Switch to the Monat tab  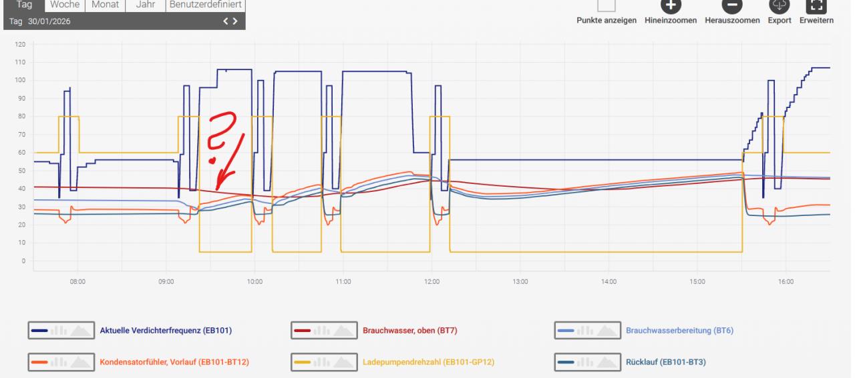pyautogui.click(x=105, y=5)
